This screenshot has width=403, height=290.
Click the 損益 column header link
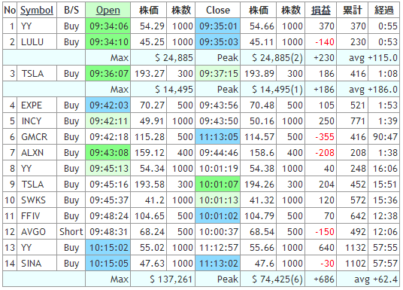pos(320,11)
